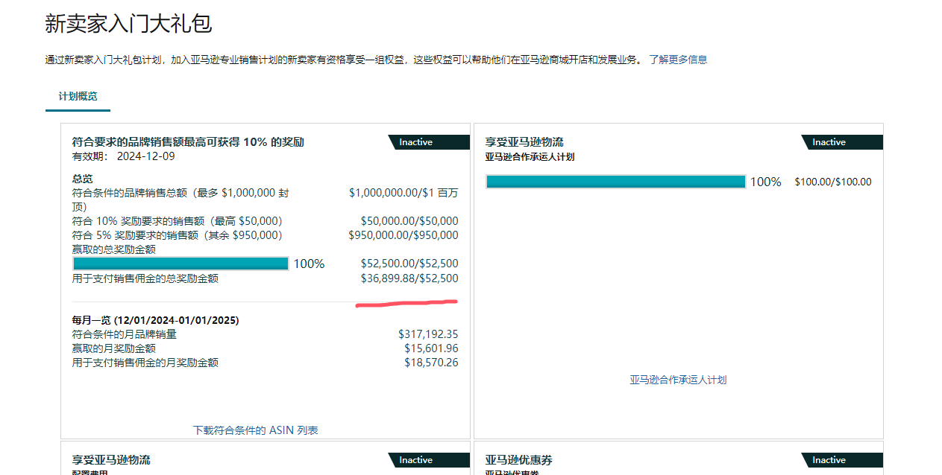Click the 符合条件的品牌销售总额 label
This screenshot has height=475, width=942.
click(x=180, y=200)
